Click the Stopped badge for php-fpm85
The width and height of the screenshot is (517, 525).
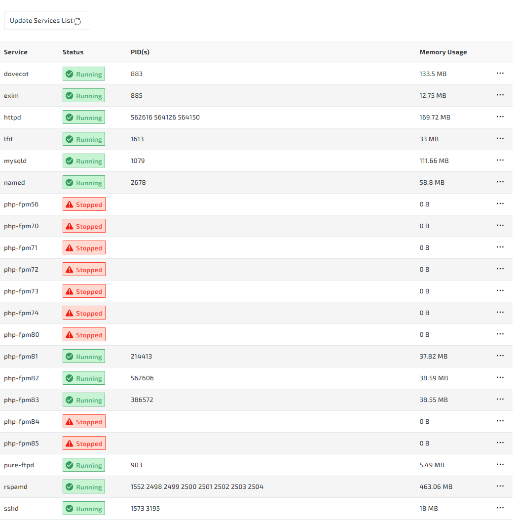coord(84,444)
